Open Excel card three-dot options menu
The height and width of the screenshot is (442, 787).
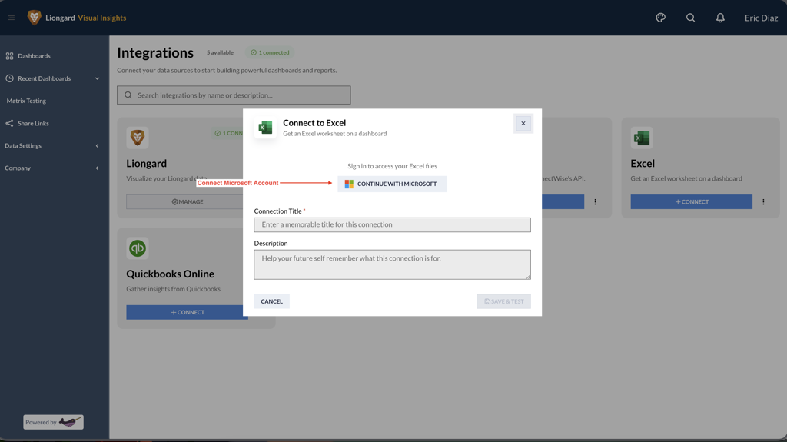(763, 202)
